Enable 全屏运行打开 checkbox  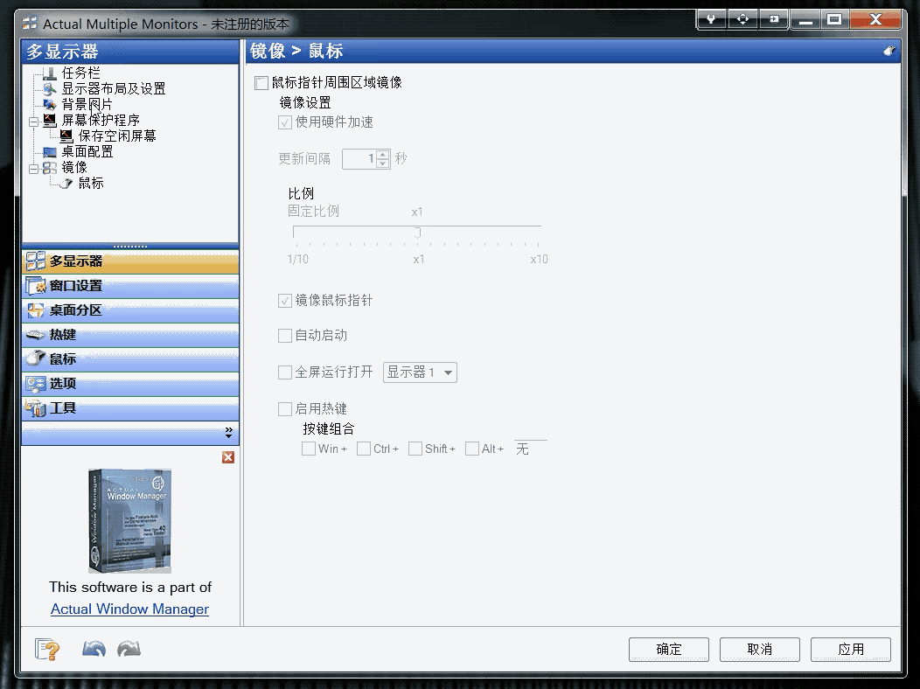coord(284,372)
